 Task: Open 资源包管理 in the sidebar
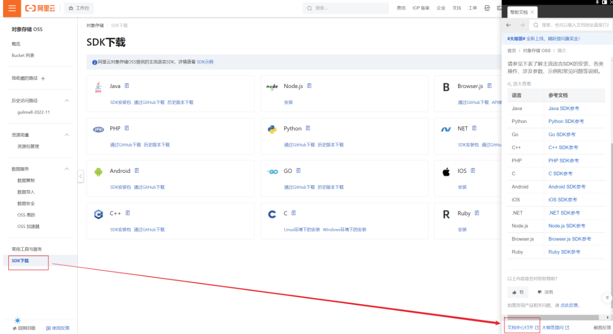tap(28, 147)
